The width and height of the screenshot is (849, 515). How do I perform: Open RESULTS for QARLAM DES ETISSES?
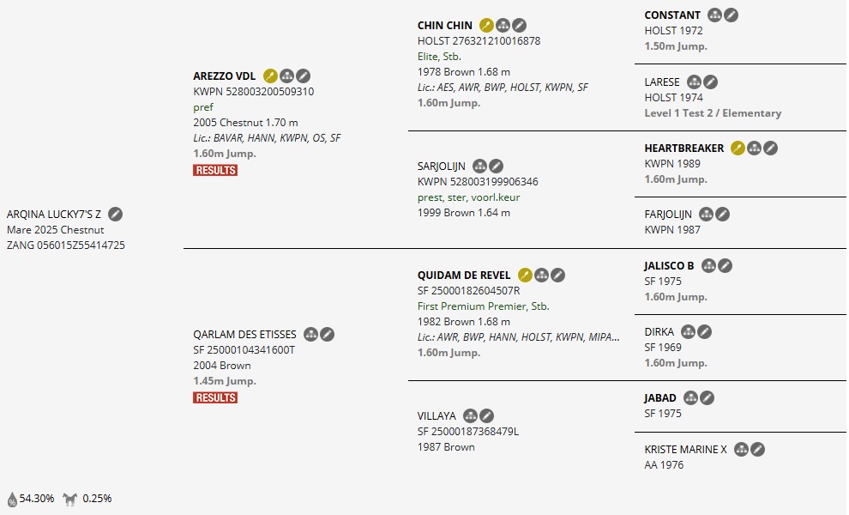click(215, 397)
